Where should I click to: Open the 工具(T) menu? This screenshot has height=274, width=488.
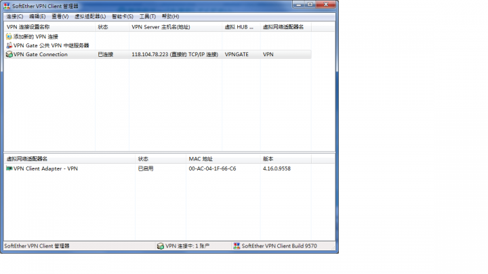[148, 16]
